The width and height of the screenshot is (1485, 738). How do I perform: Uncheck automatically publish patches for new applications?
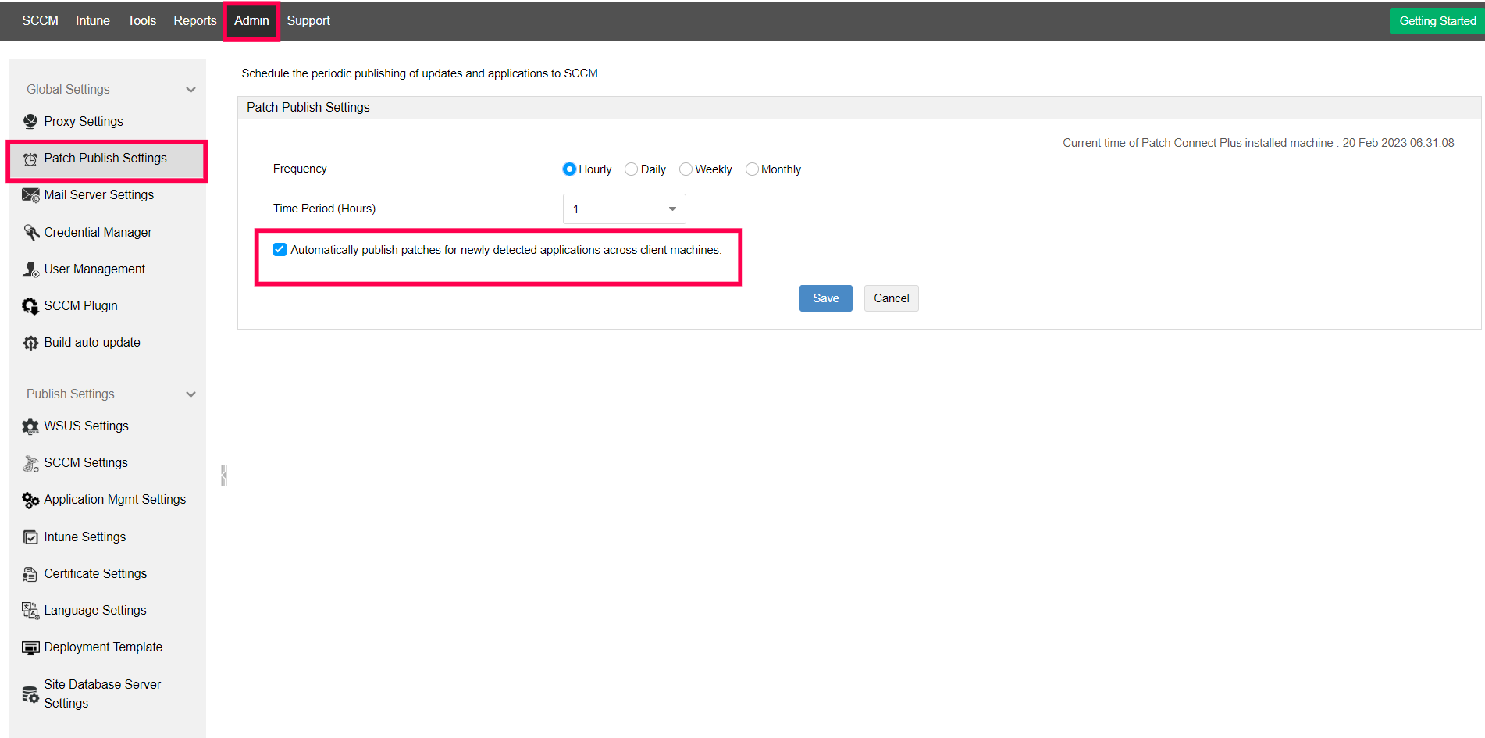(x=280, y=249)
